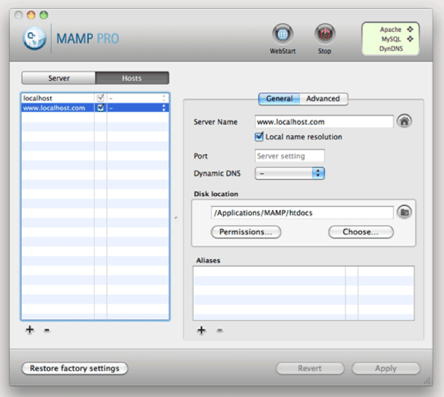Screen dimensions: 444x397
Task: Click the Revert button
Action: 310,368
